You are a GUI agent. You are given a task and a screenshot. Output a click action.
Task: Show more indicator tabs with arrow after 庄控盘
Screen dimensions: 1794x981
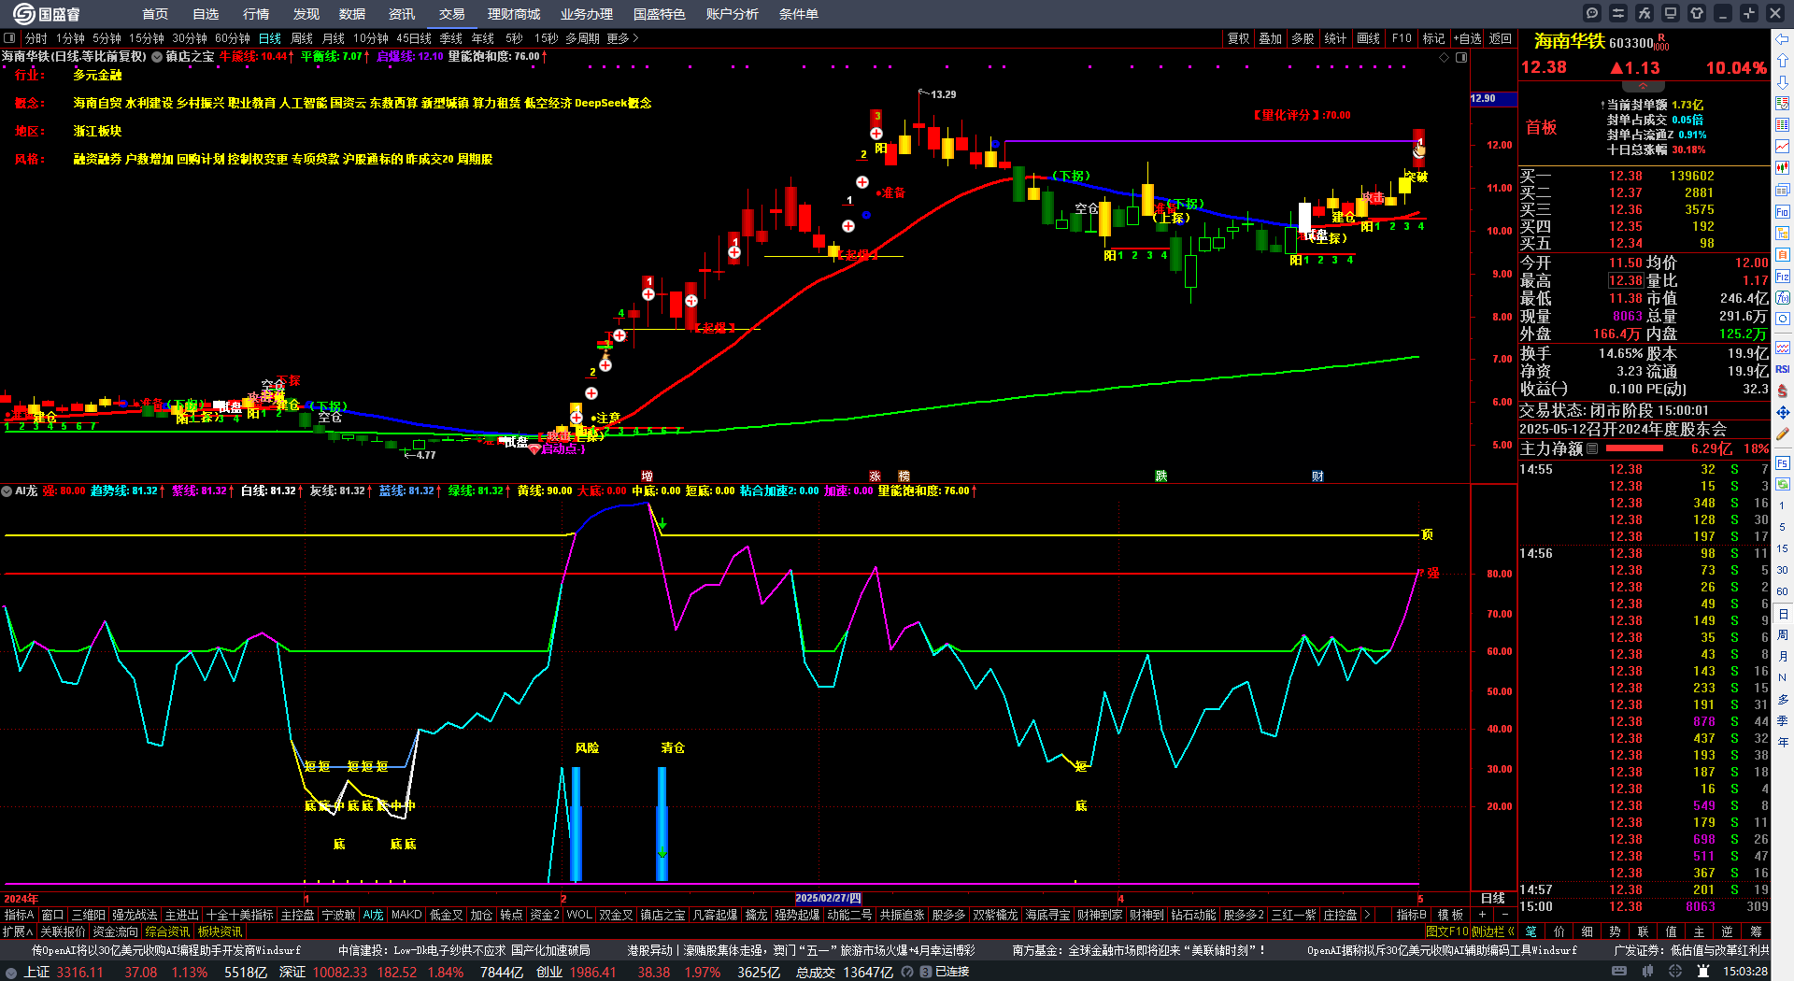coord(1367,915)
